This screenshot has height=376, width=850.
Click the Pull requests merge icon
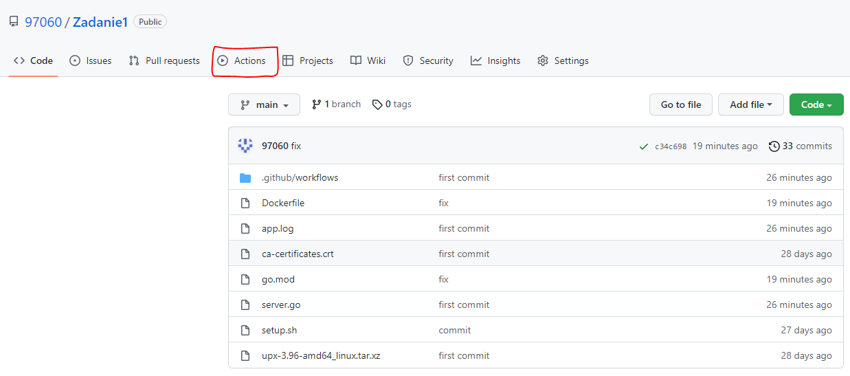[134, 60]
